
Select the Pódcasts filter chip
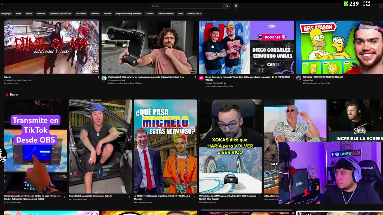point(41,13)
